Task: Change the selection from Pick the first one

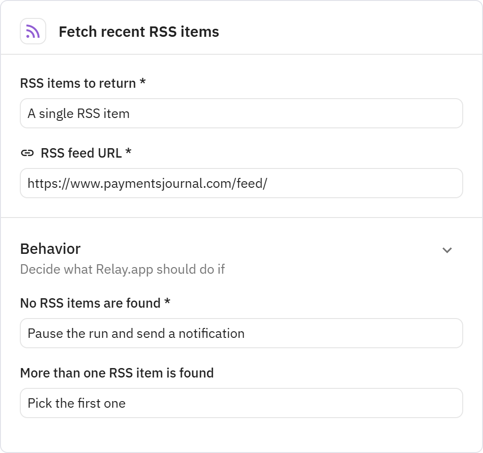Action: (241, 403)
